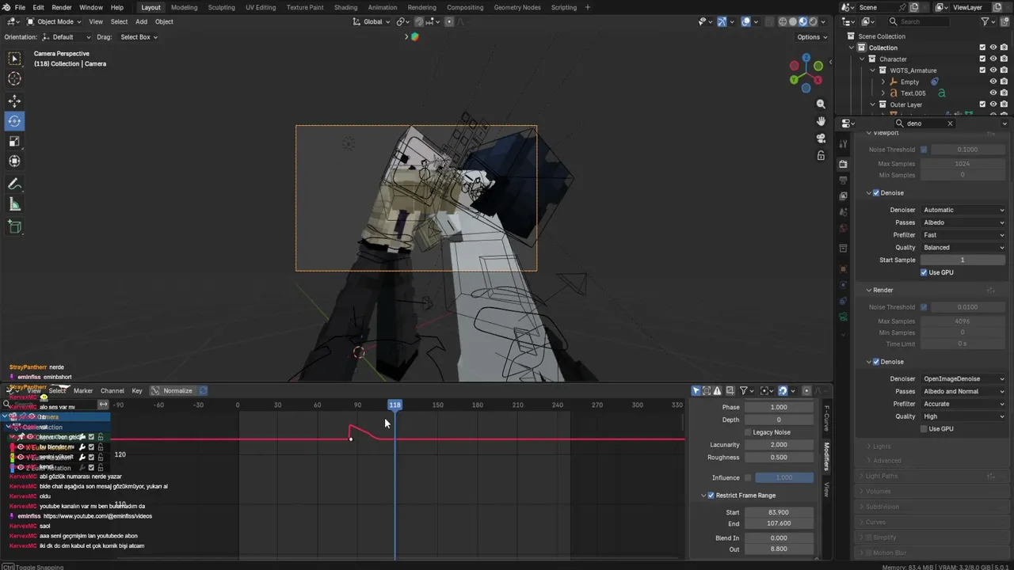
Task: Click the auto normalization icon beside Normalize
Action: point(203,390)
